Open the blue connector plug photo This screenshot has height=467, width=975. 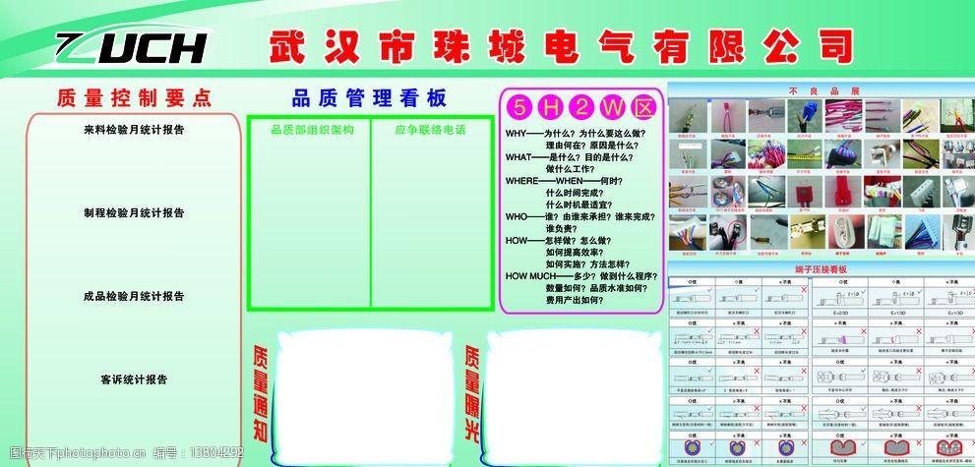coord(805,115)
